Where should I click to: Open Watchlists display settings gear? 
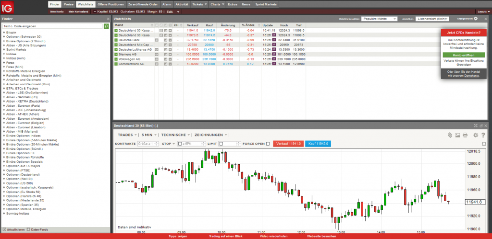[476, 19]
